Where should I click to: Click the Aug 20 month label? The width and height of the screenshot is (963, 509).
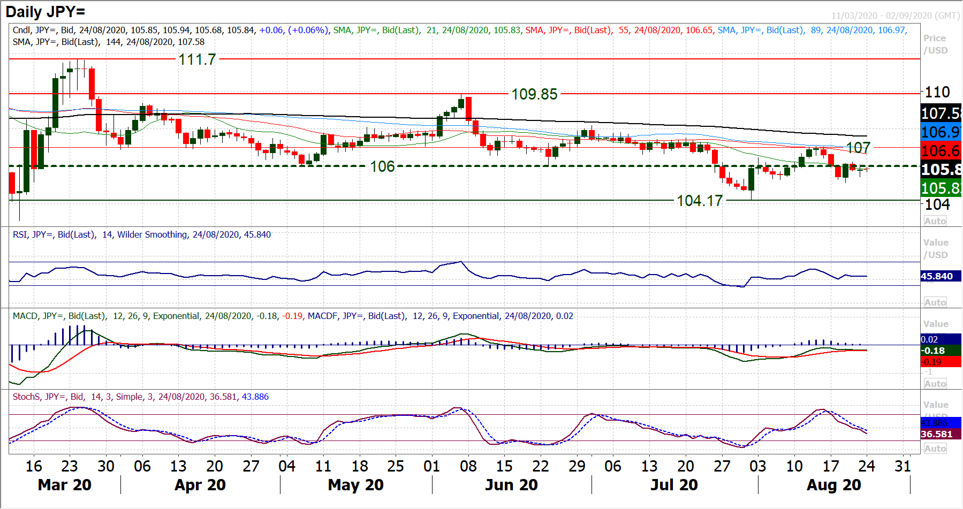pos(834,485)
